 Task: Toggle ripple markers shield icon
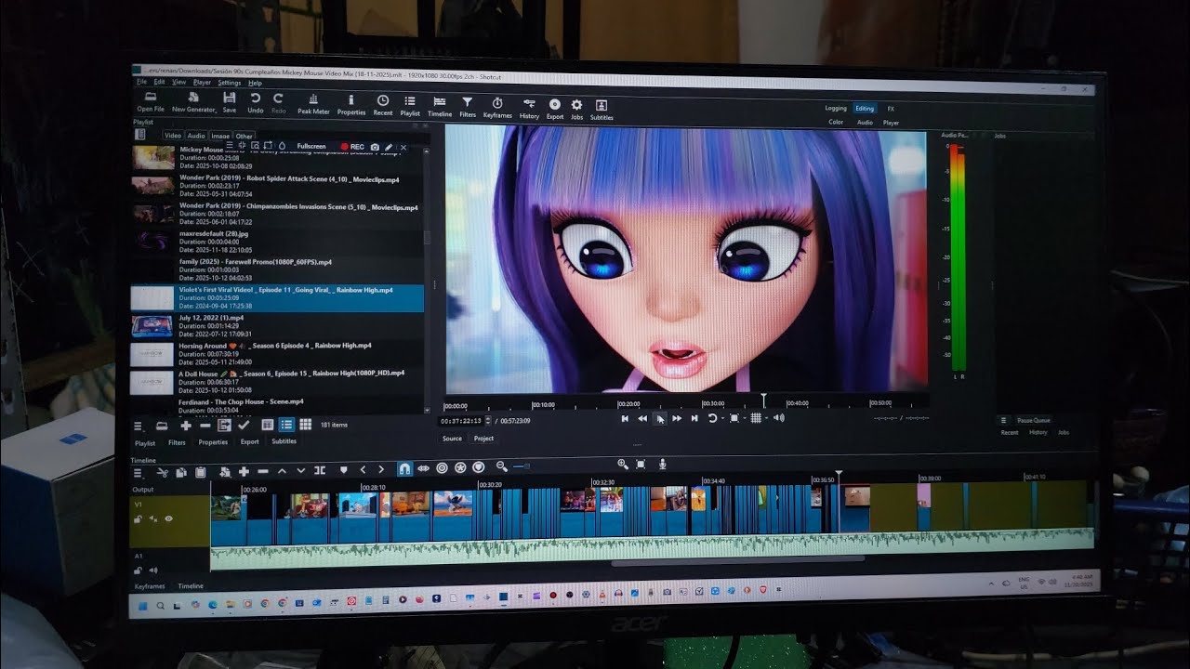point(479,467)
